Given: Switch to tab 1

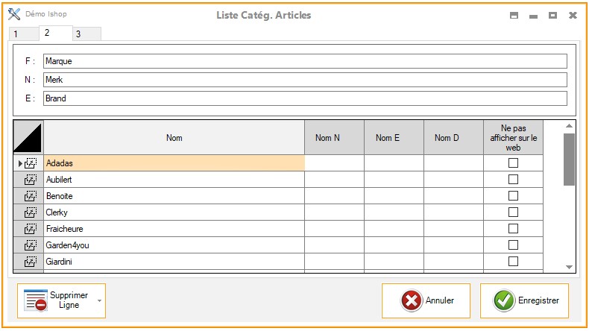Looking at the screenshot, I should 16,34.
